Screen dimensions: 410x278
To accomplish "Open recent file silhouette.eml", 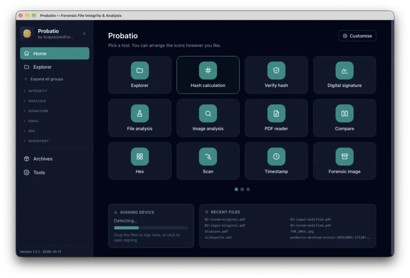I will [x=218, y=237].
